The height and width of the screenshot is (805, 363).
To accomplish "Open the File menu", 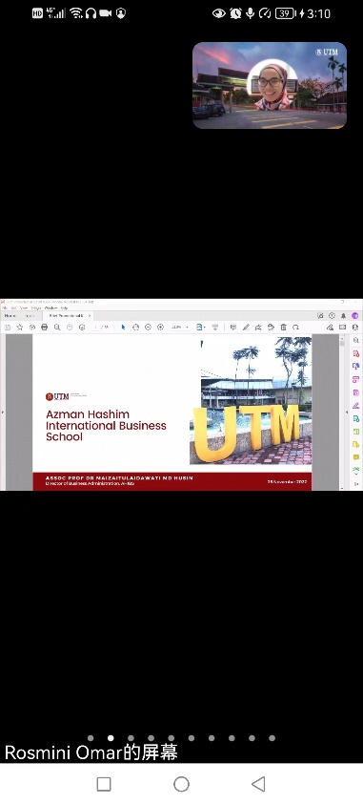I will [5, 308].
